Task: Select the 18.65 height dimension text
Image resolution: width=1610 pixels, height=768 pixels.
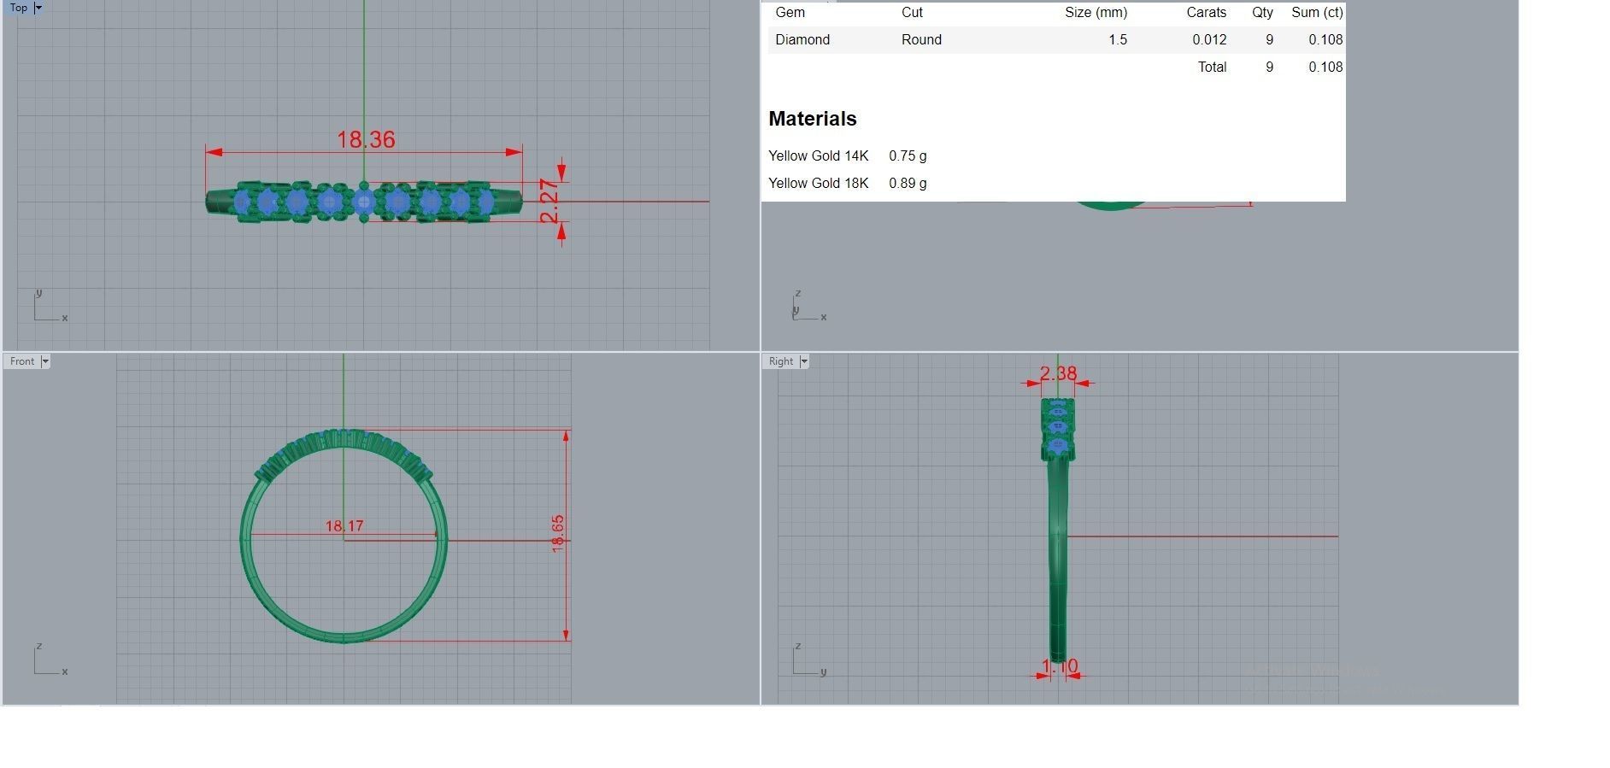Action: click(558, 533)
